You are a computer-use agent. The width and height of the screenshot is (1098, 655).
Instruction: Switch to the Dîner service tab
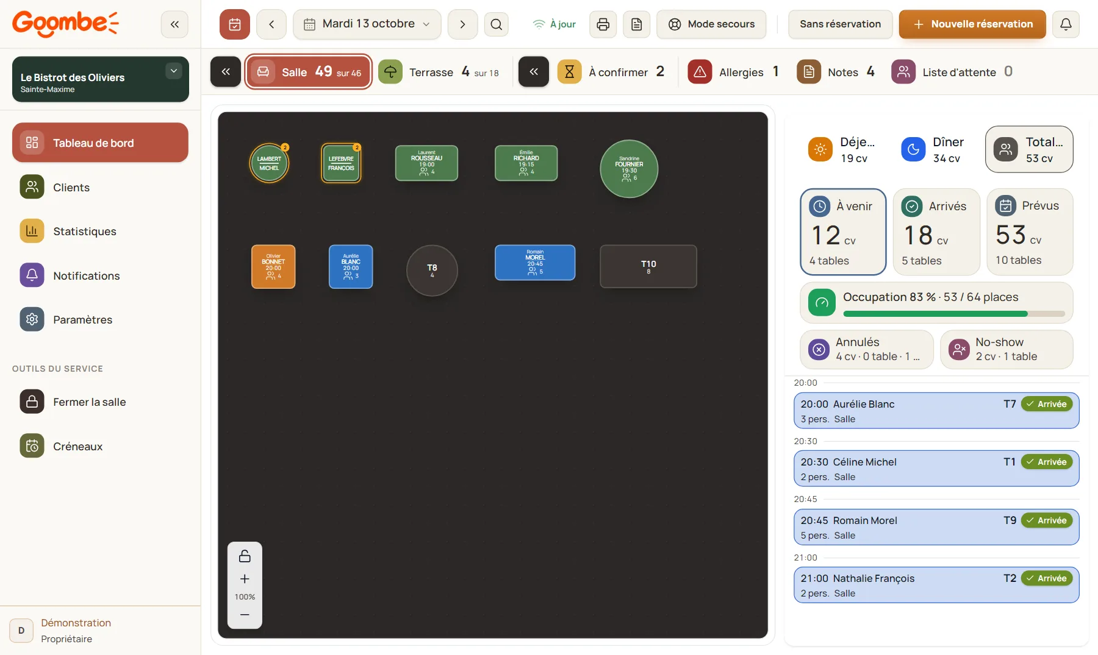(934, 149)
